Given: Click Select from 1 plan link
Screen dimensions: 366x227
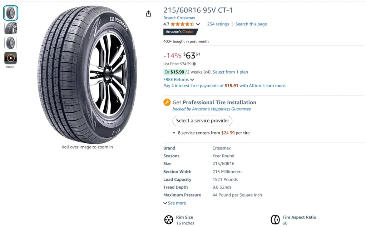Looking at the screenshot, I should (x=230, y=72).
